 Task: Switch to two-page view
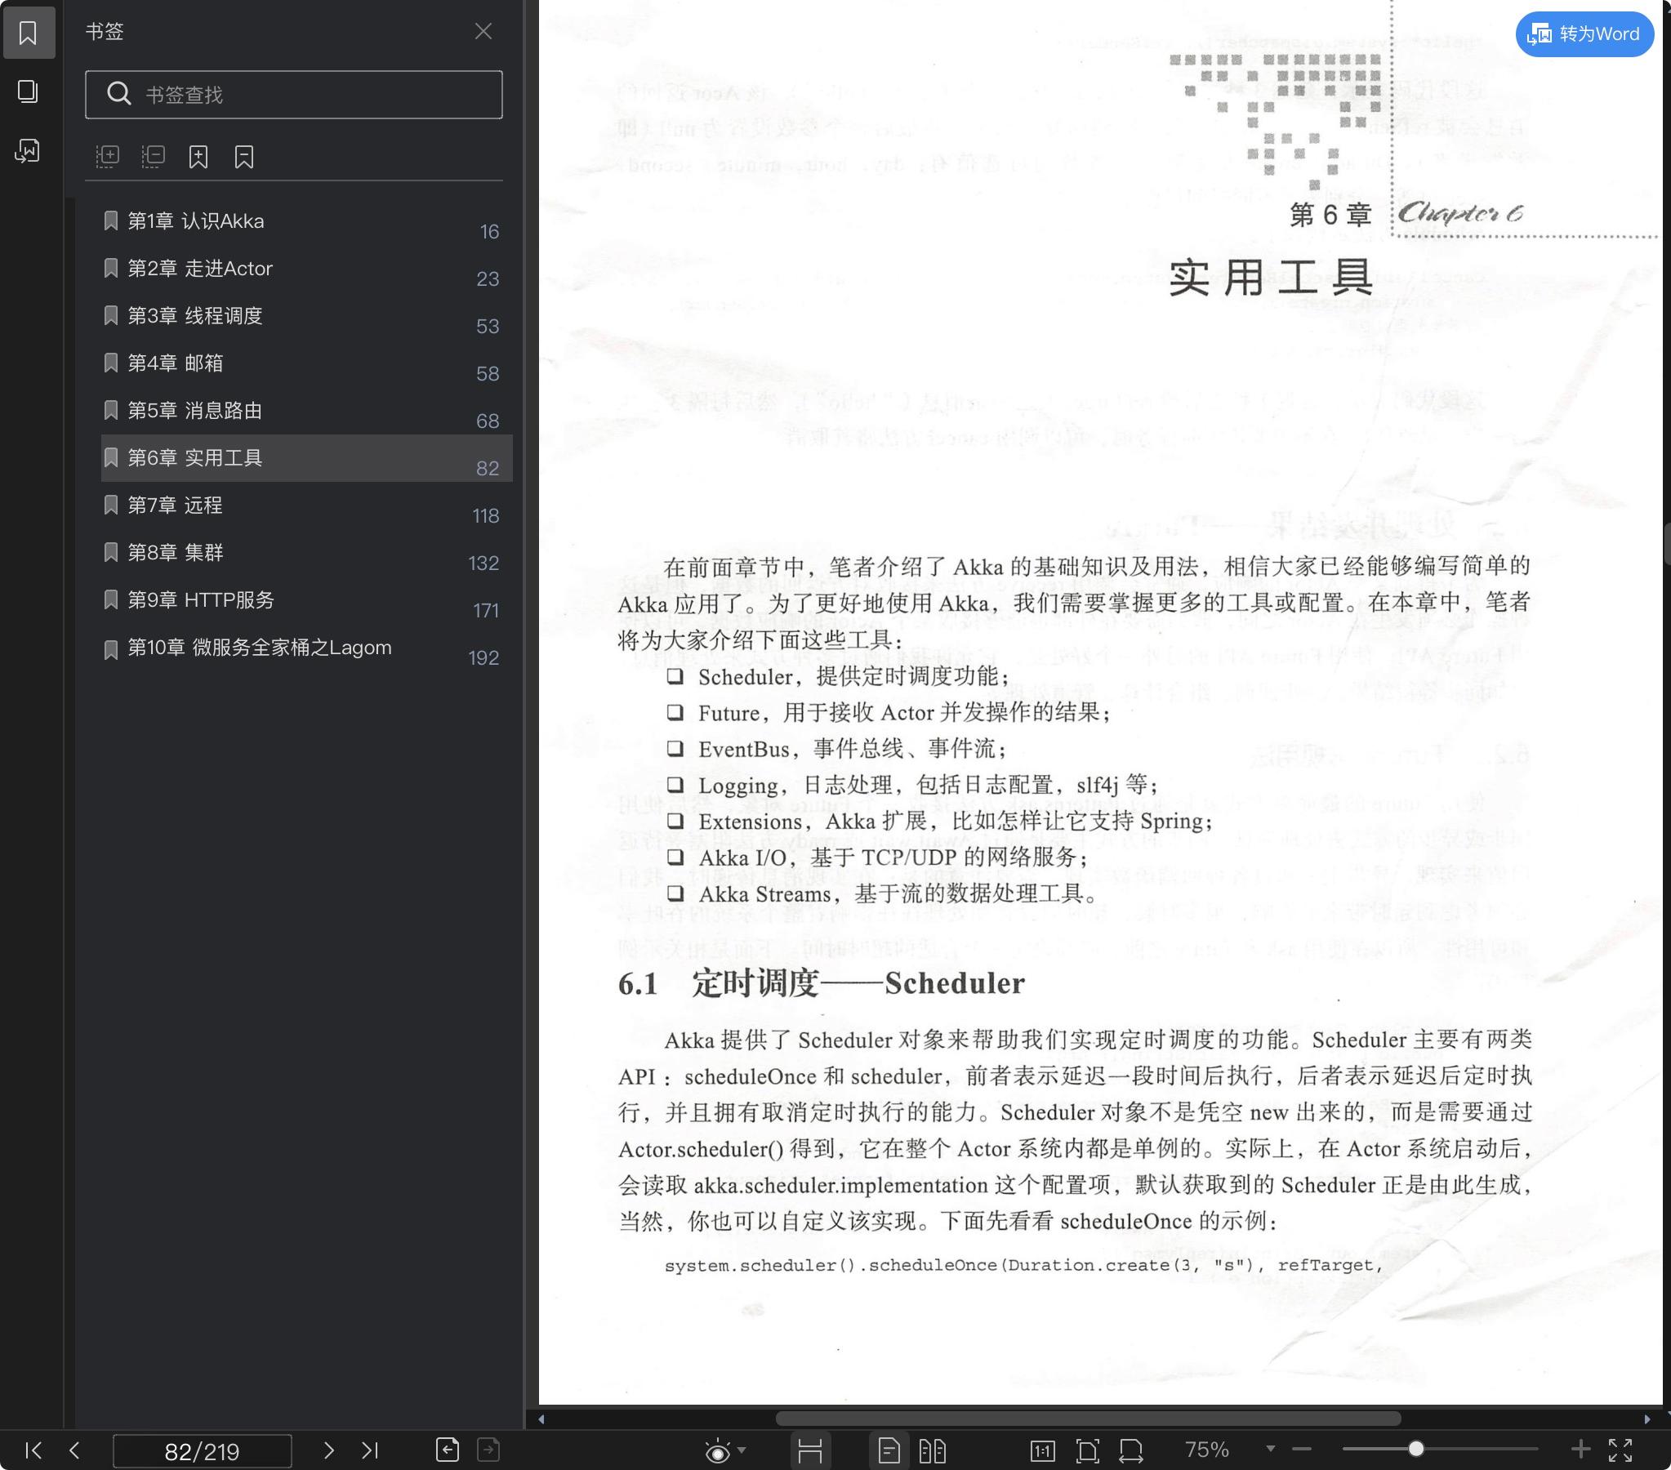coord(932,1450)
